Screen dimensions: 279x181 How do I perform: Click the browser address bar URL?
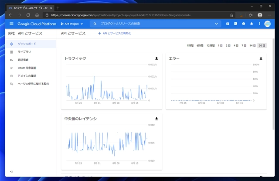tap(121, 15)
